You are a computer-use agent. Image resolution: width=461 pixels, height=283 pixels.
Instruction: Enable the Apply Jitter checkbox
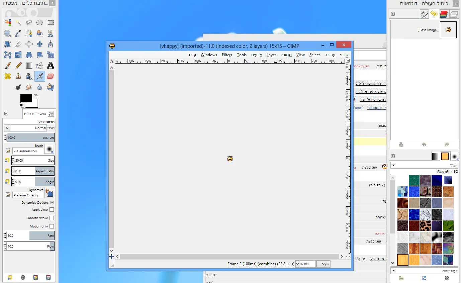(52, 210)
